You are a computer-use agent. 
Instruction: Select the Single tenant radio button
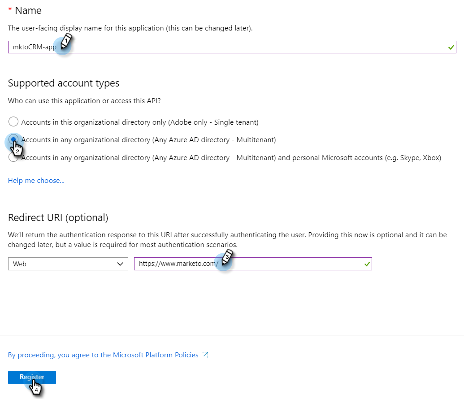tap(13, 122)
